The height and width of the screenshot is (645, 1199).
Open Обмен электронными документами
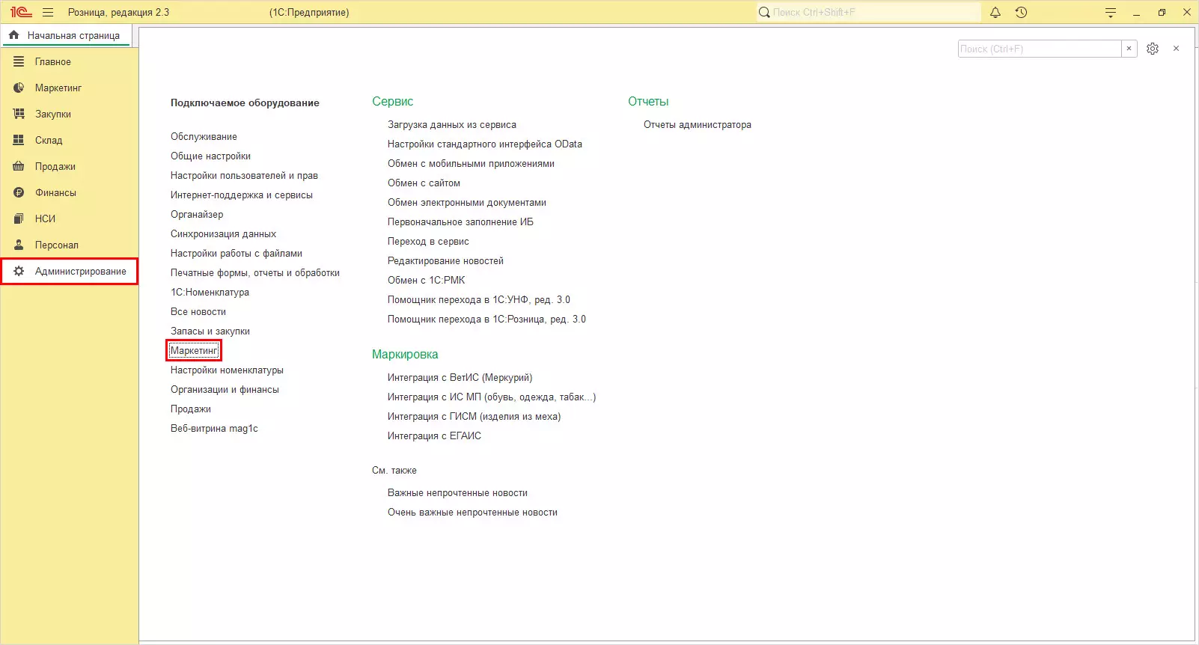pos(467,203)
